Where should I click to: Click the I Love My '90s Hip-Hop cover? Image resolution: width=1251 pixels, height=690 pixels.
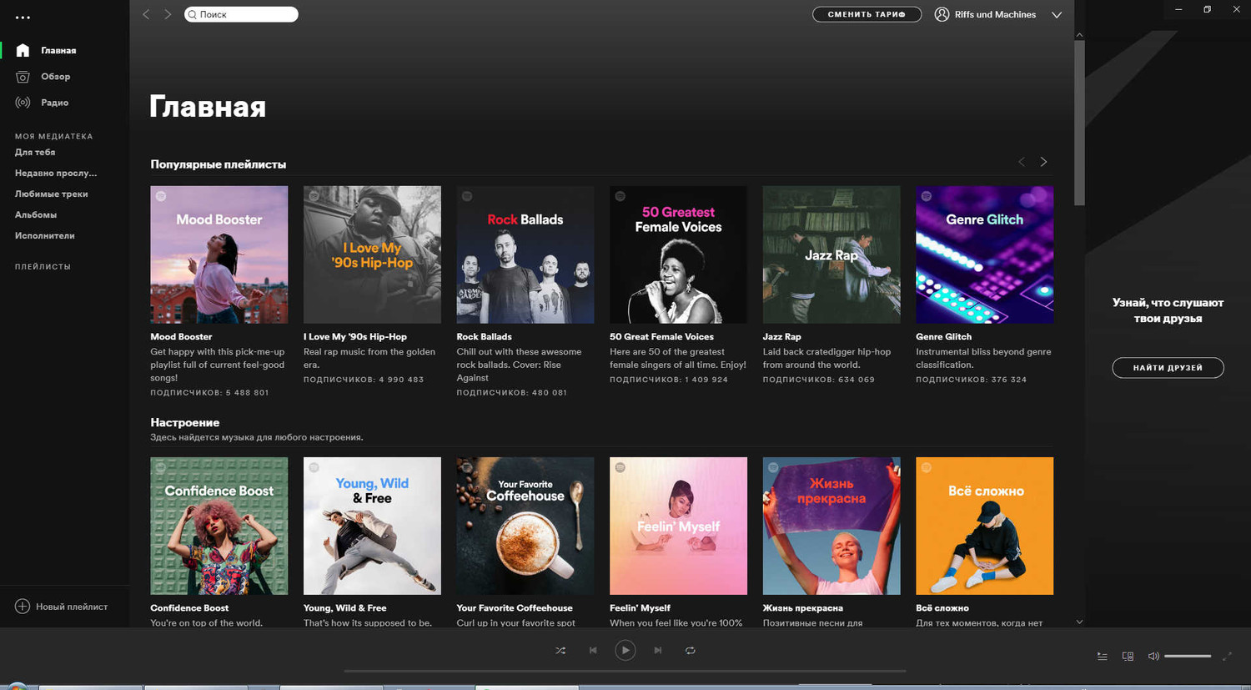[372, 254]
